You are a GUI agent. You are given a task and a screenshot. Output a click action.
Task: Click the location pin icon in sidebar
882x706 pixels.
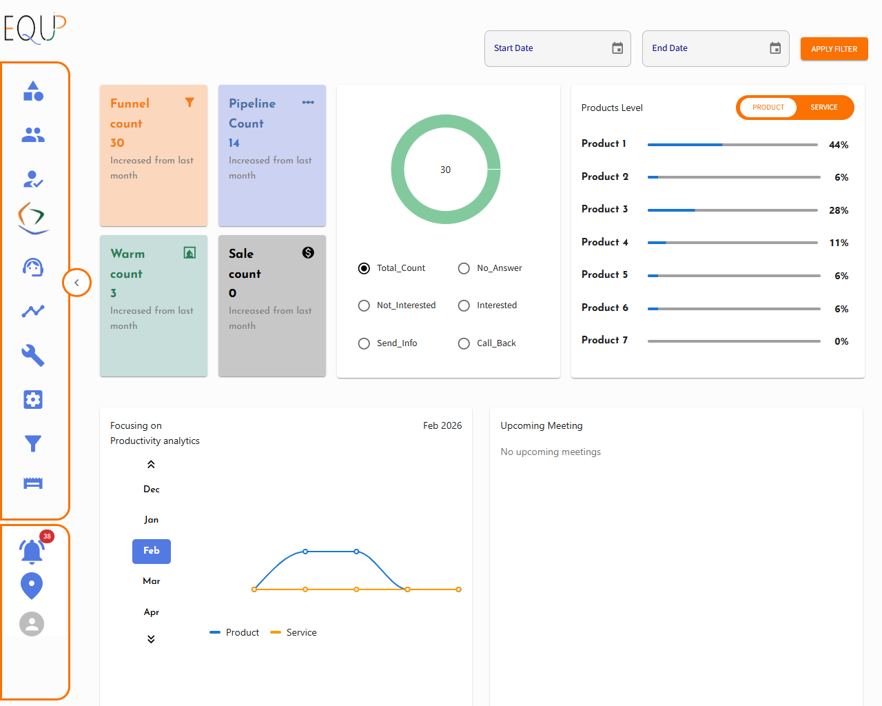coord(32,586)
